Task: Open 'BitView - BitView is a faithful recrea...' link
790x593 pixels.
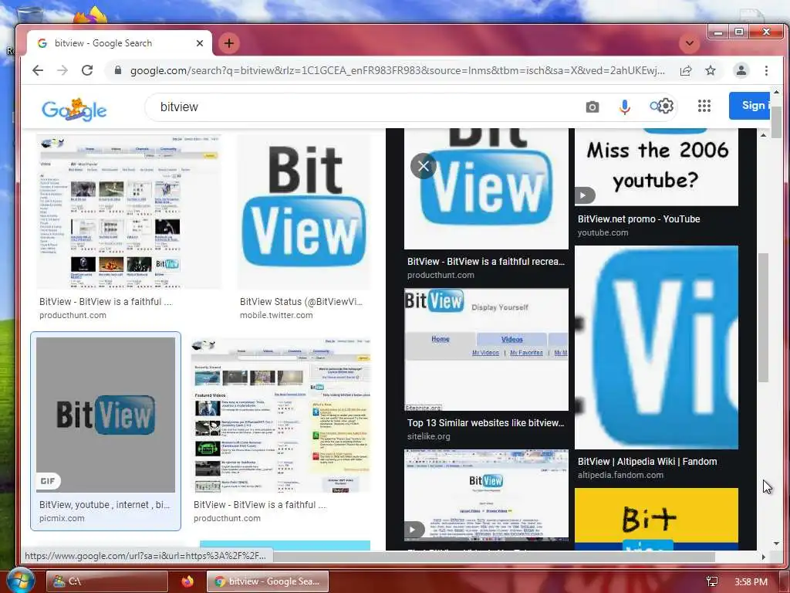Action: [x=486, y=261]
